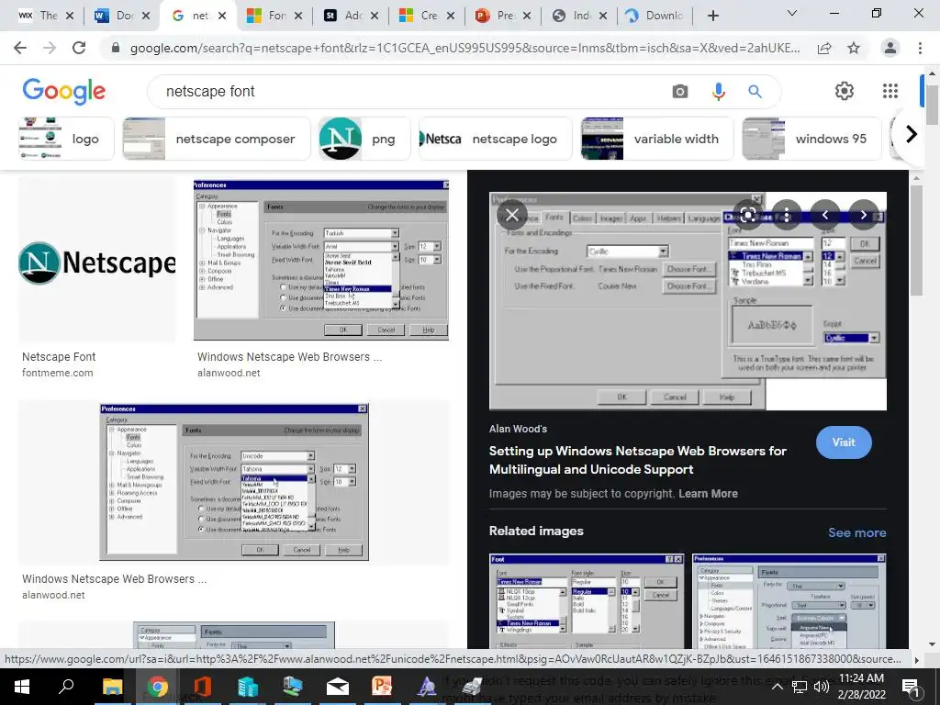Open File Explorer from the taskbar
Screen dimensions: 940x705
[x=112, y=687]
